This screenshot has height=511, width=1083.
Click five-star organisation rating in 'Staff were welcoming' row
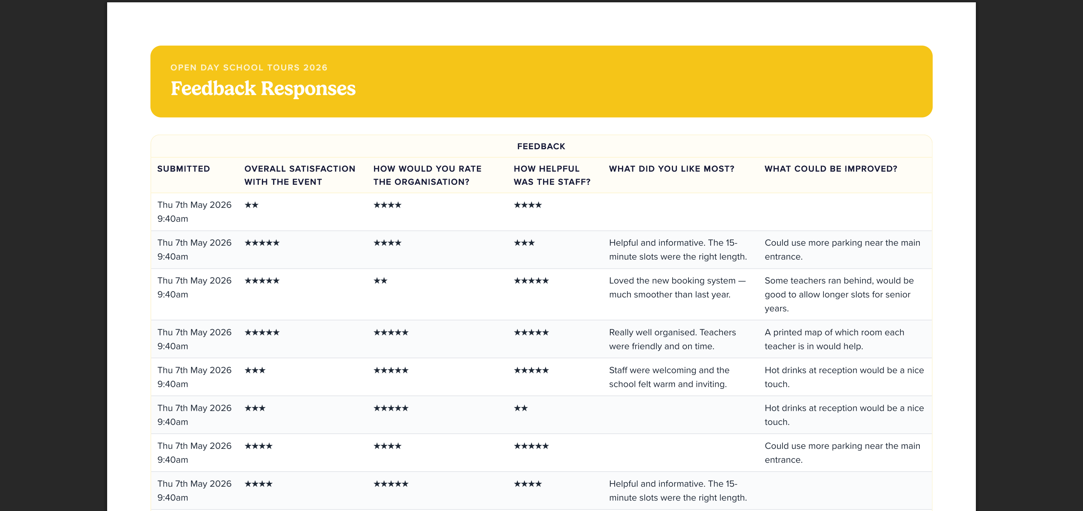[x=391, y=370]
